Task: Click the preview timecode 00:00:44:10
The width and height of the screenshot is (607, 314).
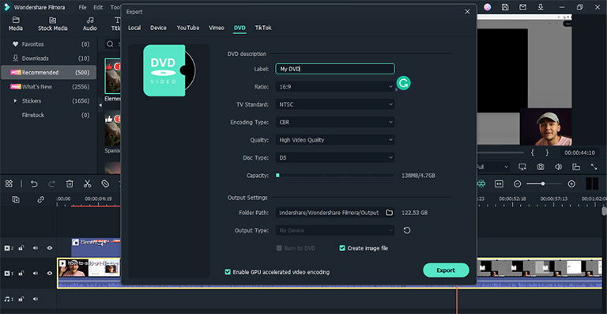Action: (579, 153)
